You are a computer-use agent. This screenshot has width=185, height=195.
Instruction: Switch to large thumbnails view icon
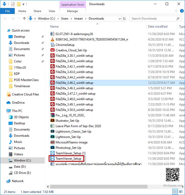[x=181, y=192]
